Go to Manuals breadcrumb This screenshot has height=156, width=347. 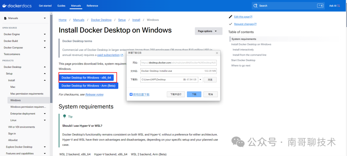pos(79,20)
